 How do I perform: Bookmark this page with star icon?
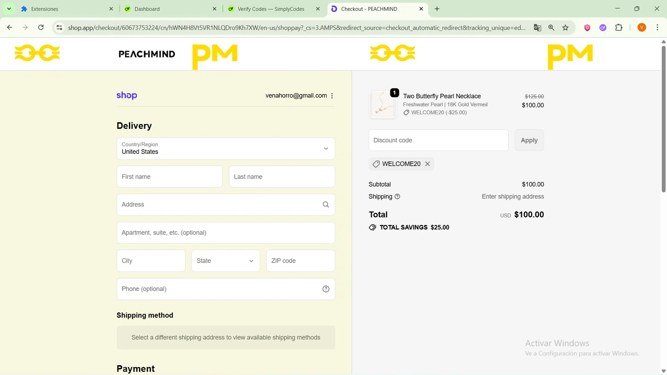click(566, 28)
